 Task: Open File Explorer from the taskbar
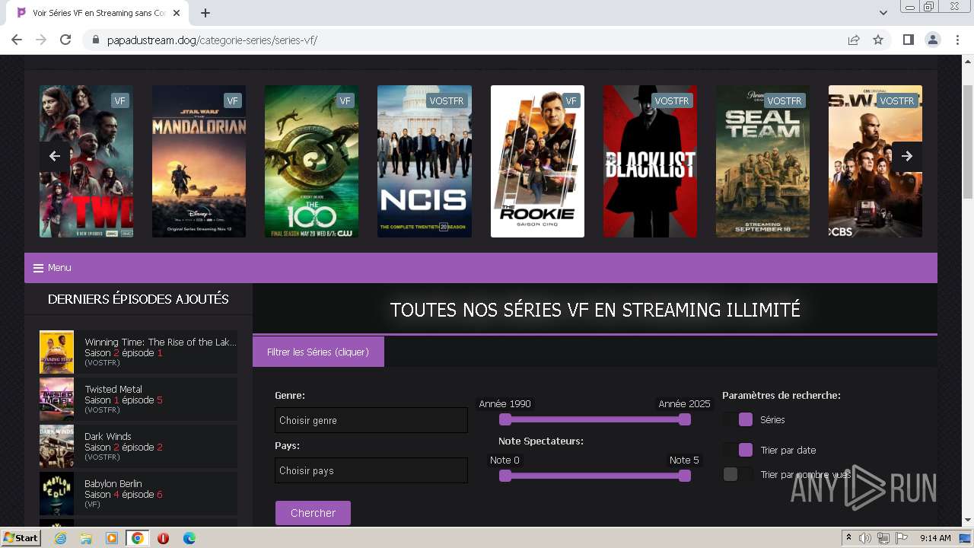(x=86, y=538)
